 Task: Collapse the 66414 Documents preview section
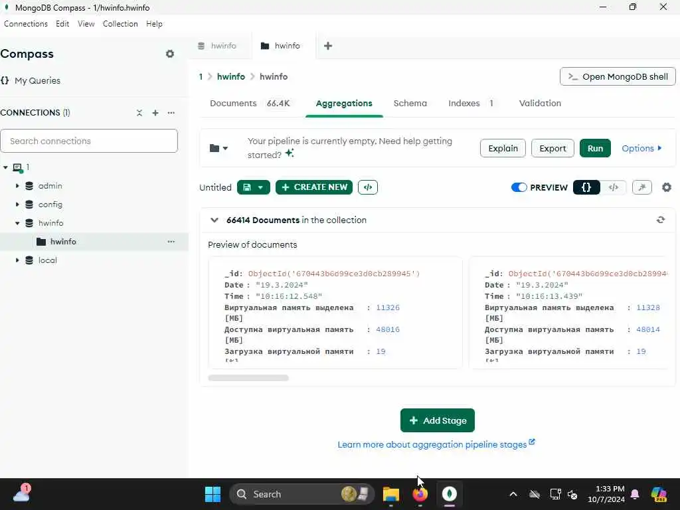[x=214, y=220]
